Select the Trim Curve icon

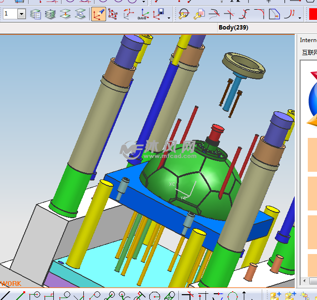click(x=228, y=14)
